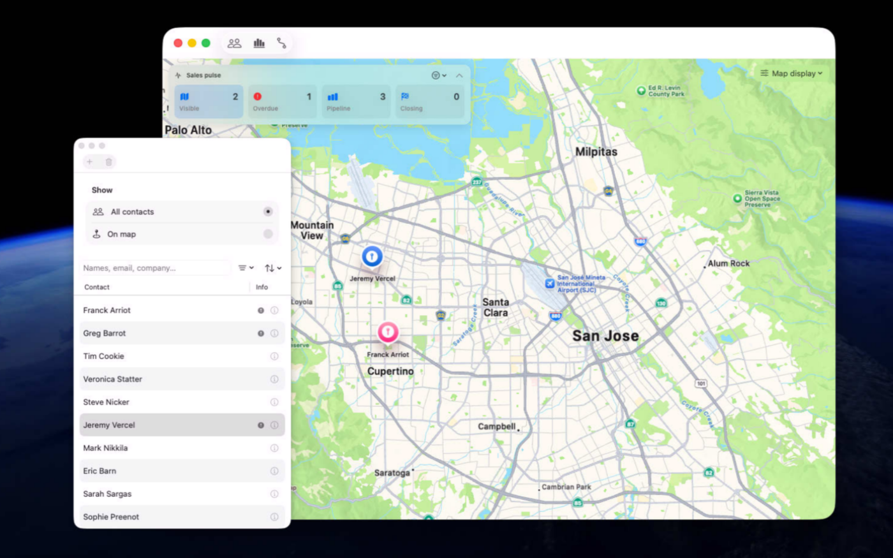893x558 pixels.
Task: Click the route path icon in toolbar
Action: coord(281,43)
